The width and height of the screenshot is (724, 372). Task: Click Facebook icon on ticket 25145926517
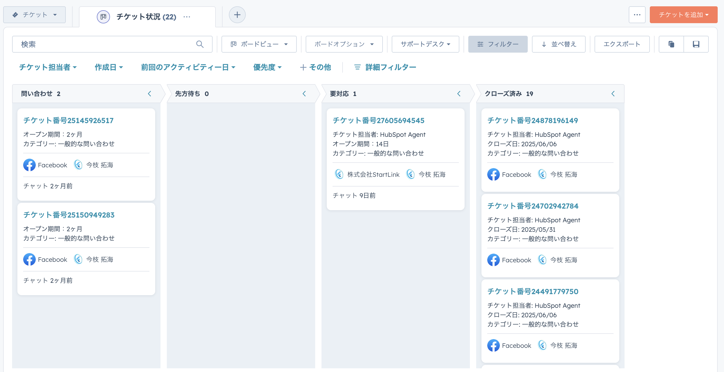(x=29, y=165)
